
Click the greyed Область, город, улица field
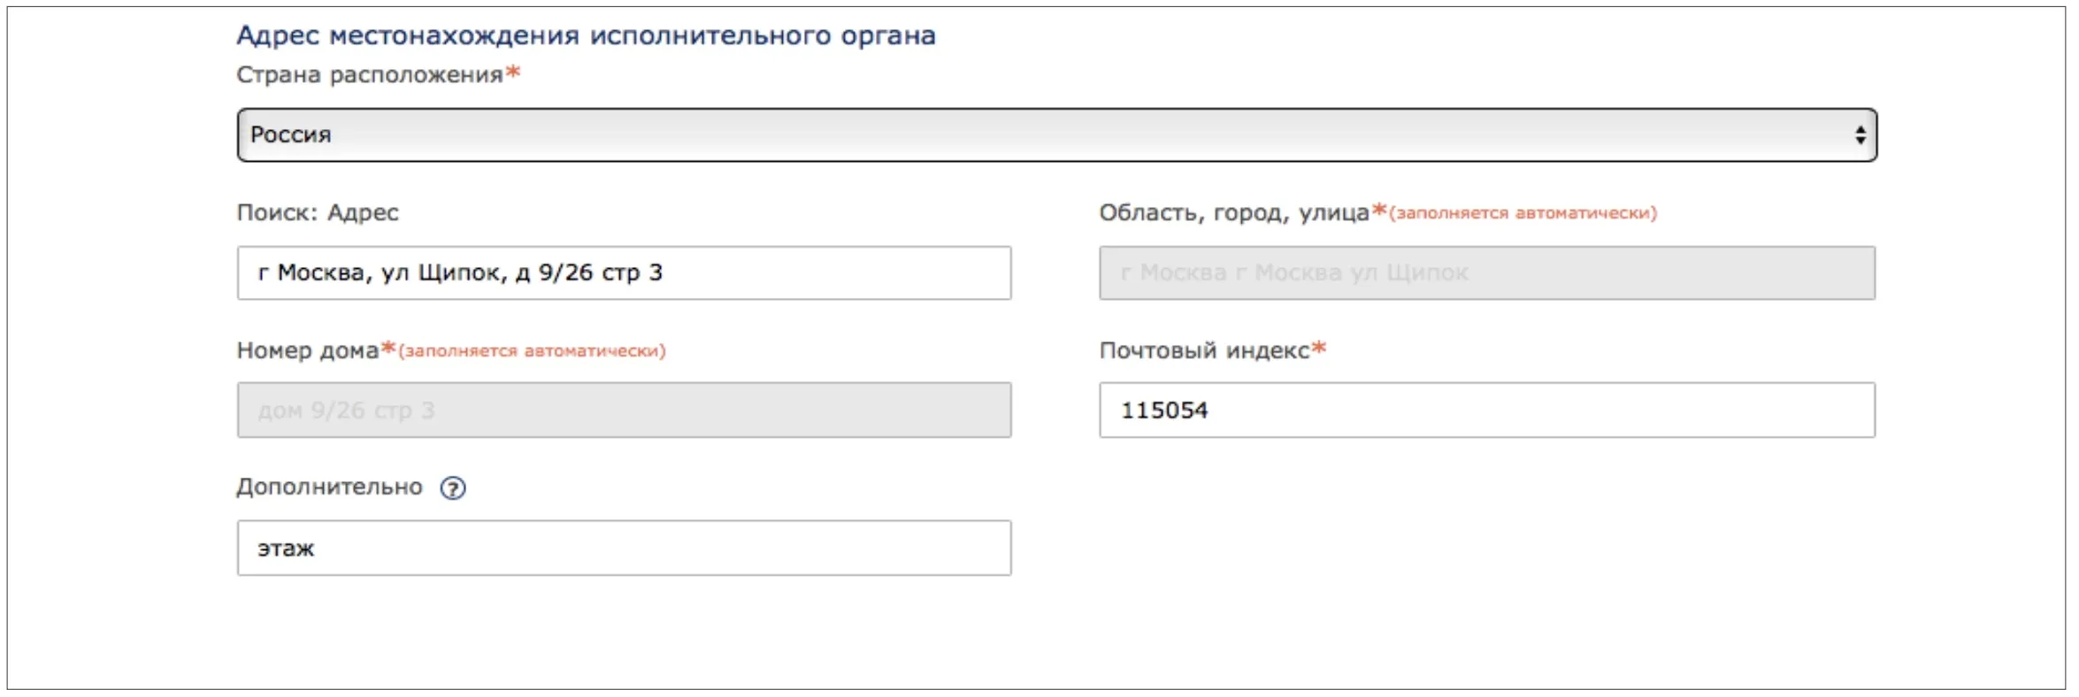1486,273
